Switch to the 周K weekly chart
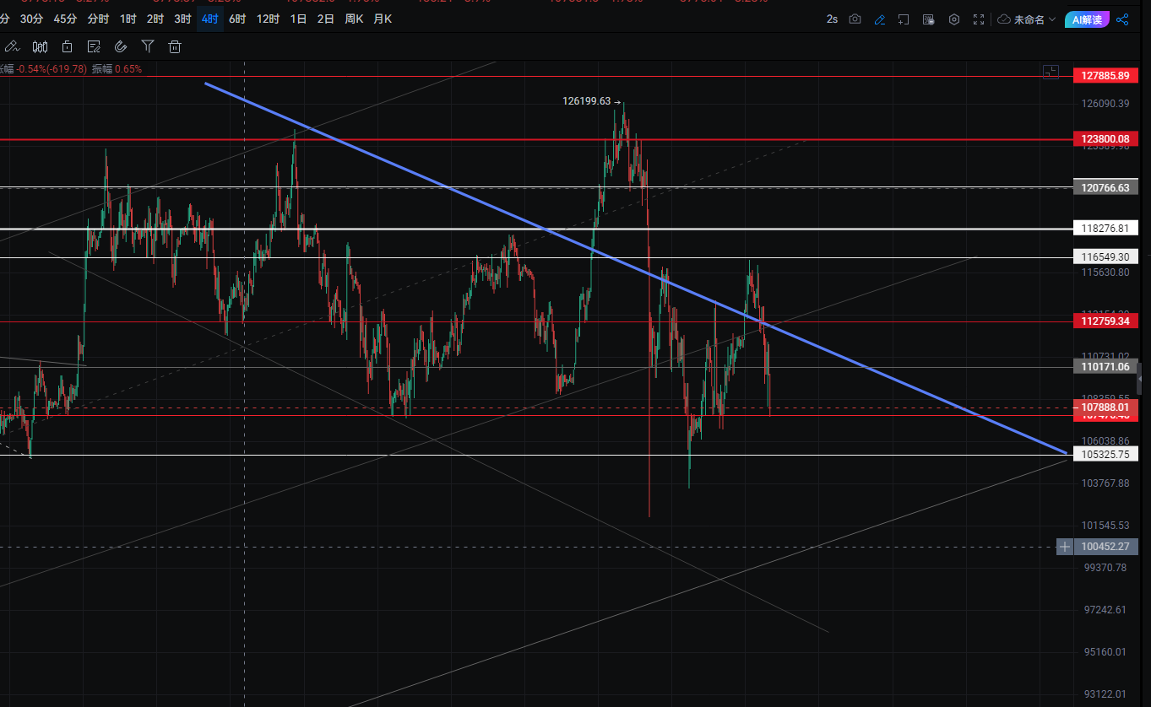This screenshot has height=707, width=1151. (x=354, y=19)
